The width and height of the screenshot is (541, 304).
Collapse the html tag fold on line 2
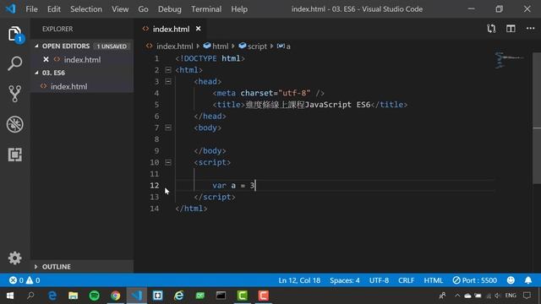pos(168,70)
